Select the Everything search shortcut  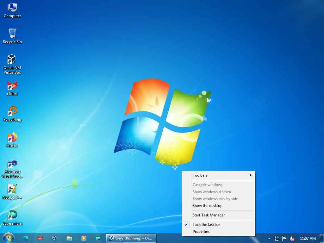point(12,114)
